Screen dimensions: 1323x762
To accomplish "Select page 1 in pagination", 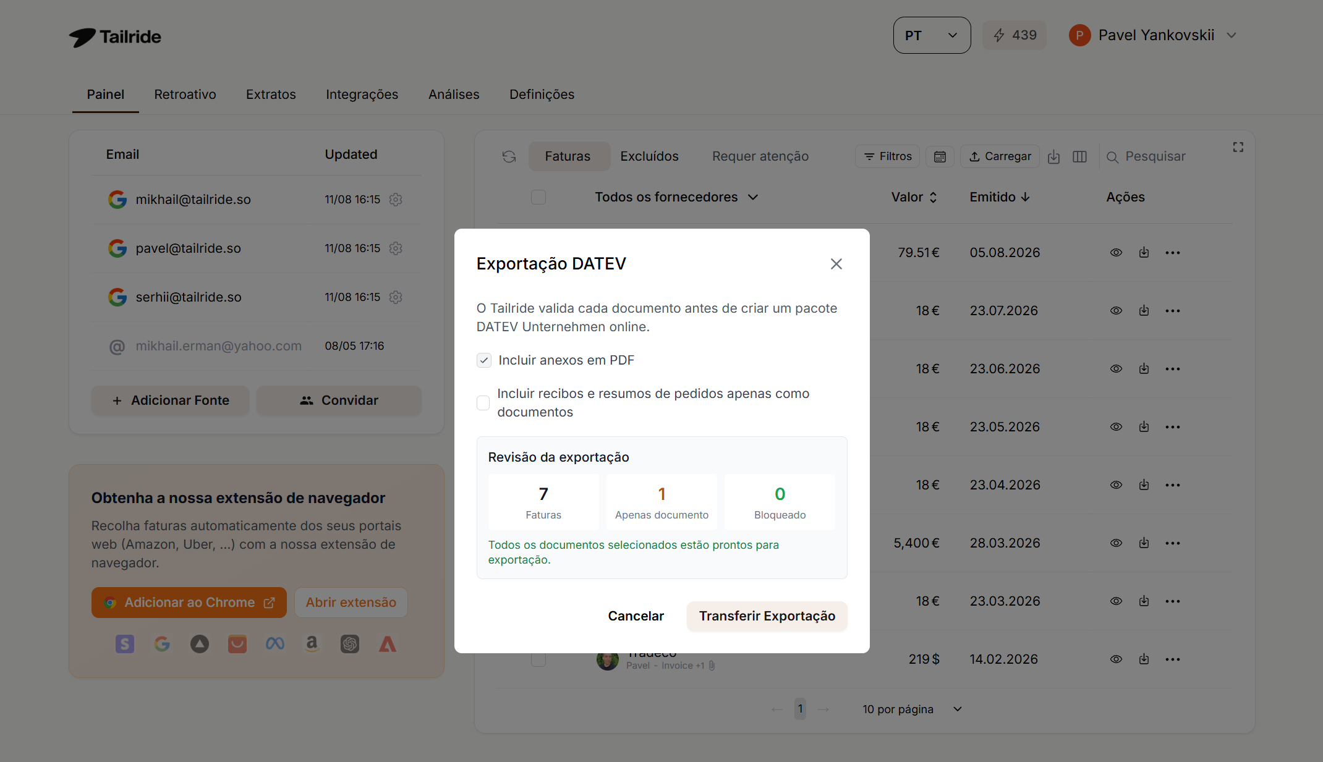I will coord(800,709).
